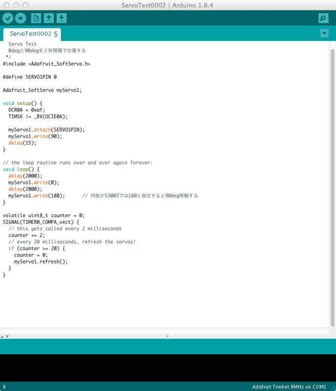This screenshot has height=391, width=336.
Task: Click the OCR0A = 0xaf; line
Action: point(26,109)
